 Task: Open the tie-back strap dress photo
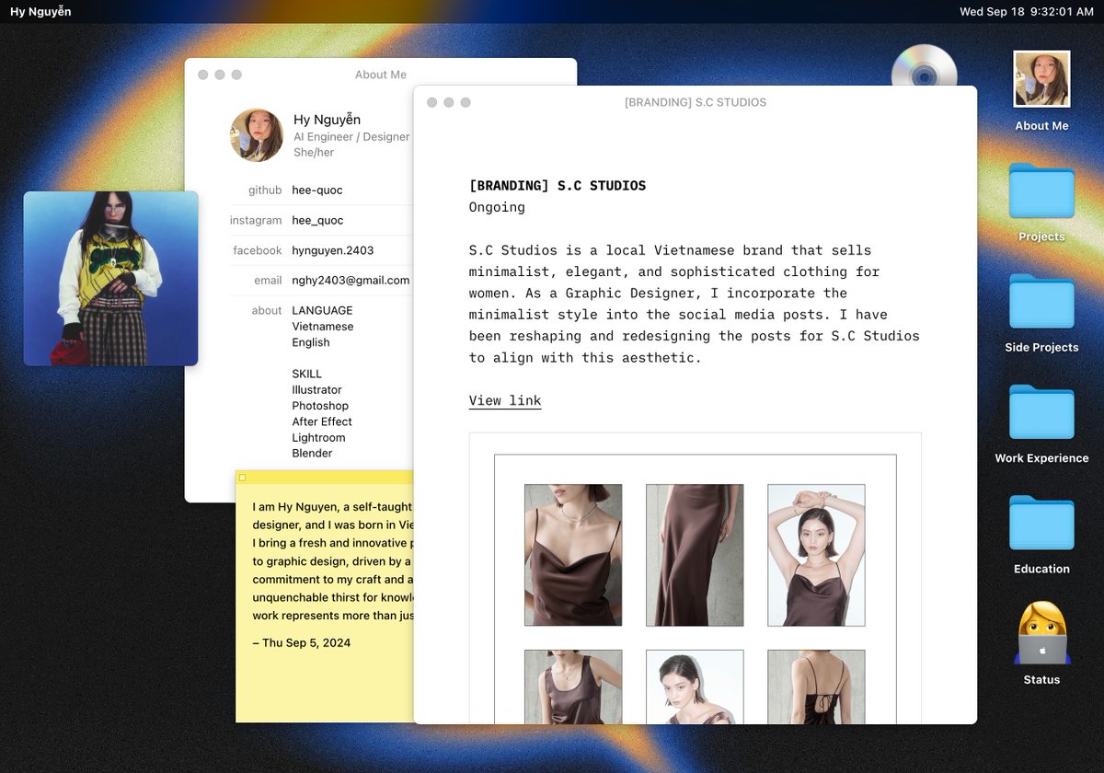click(816, 686)
